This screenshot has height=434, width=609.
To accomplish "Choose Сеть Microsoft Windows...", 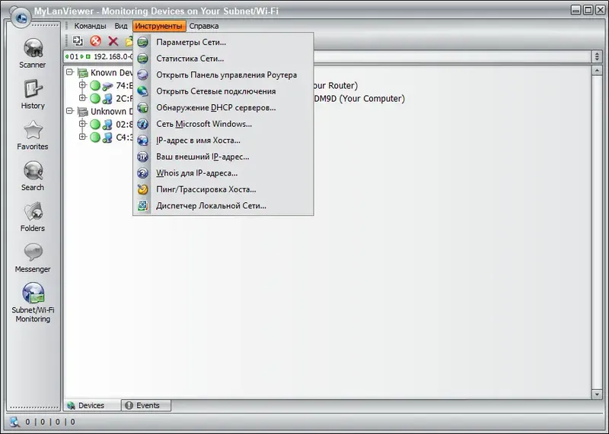I will coord(223,124).
